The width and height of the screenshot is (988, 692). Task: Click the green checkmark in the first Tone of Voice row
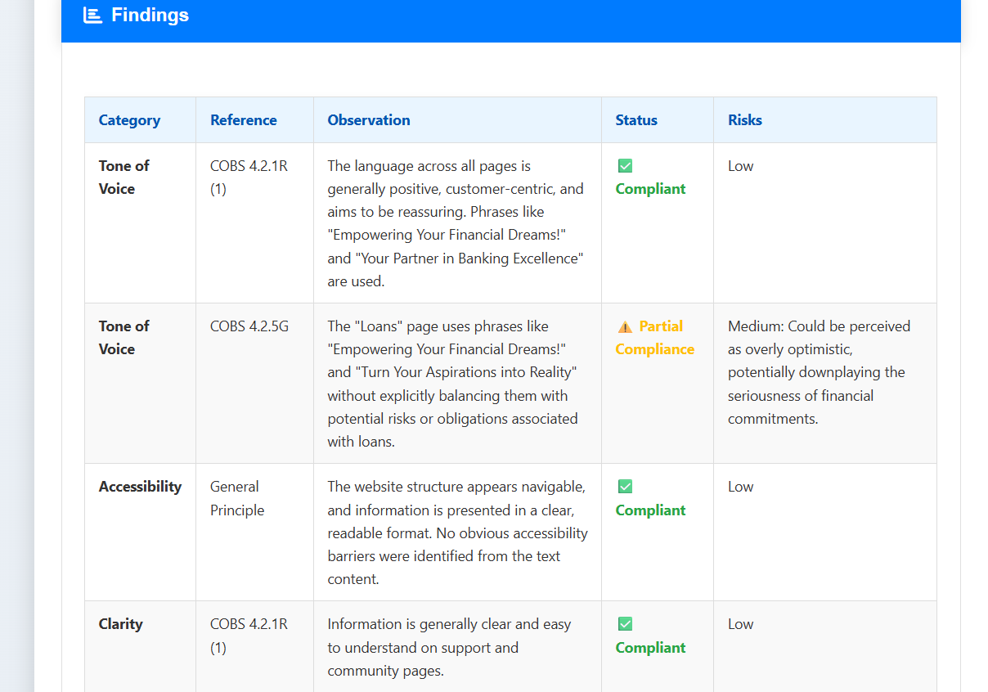[625, 166]
